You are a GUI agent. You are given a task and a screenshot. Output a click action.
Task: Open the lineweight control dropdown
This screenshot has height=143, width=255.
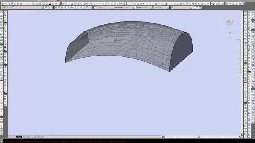[x=144, y=7]
